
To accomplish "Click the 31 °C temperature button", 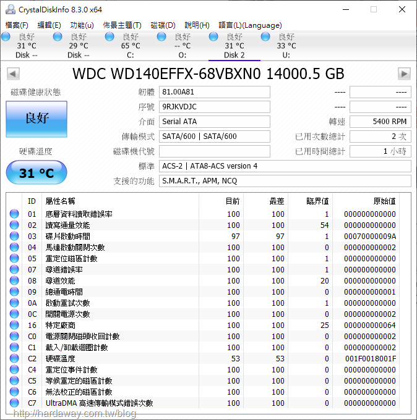I will 37,172.
